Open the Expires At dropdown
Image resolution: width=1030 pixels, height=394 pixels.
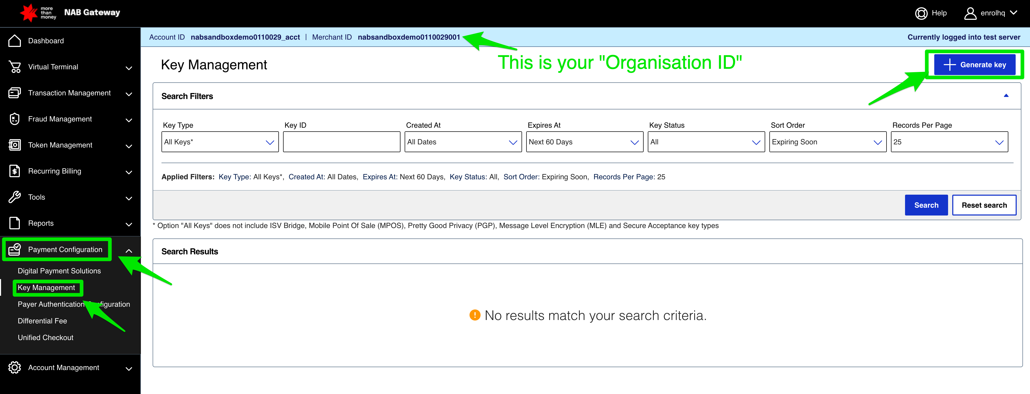[x=584, y=142]
